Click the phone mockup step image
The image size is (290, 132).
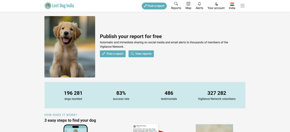[x=75, y=128]
